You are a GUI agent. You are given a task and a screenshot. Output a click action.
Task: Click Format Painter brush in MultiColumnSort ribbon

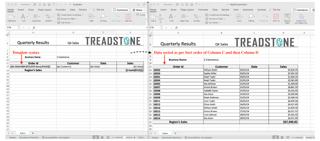[160, 23]
